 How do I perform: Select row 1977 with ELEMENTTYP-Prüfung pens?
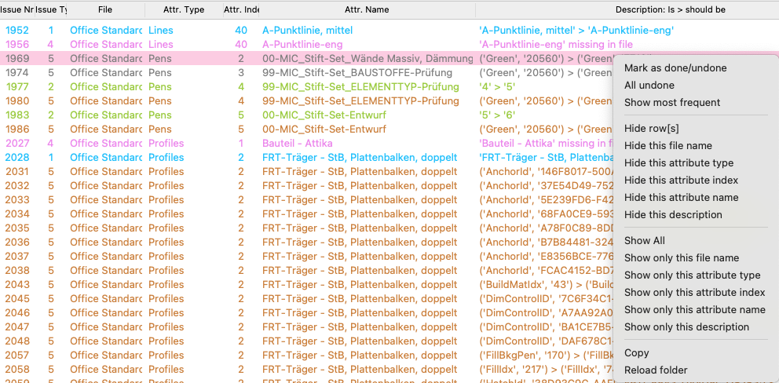pyautogui.click(x=314, y=87)
